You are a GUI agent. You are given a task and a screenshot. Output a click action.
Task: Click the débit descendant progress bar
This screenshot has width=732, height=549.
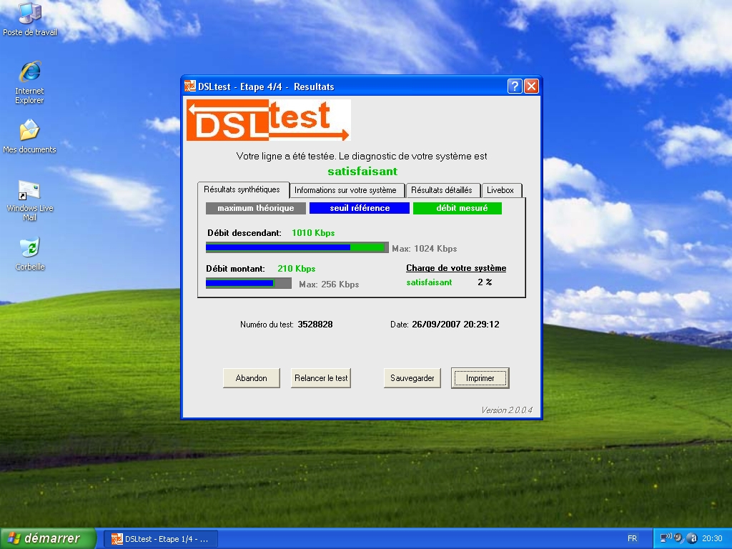297,247
